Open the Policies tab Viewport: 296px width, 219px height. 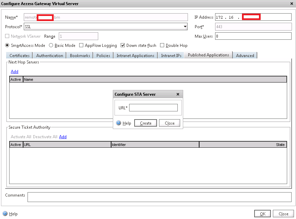click(x=103, y=55)
